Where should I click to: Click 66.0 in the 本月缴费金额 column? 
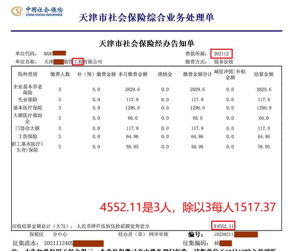[133, 118]
